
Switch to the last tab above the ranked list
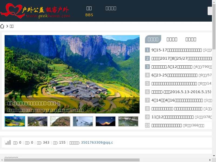coord(191,39)
